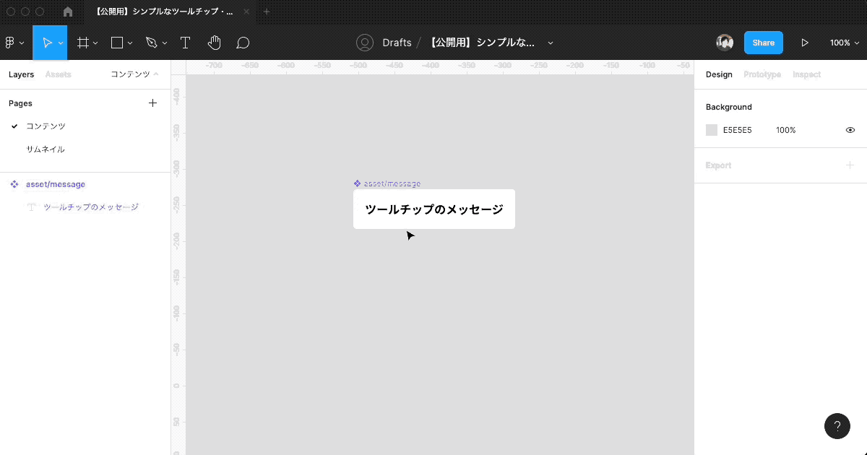Viewport: 867px width, 455px height.
Task: Open the comment tool
Action: (x=243, y=43)
